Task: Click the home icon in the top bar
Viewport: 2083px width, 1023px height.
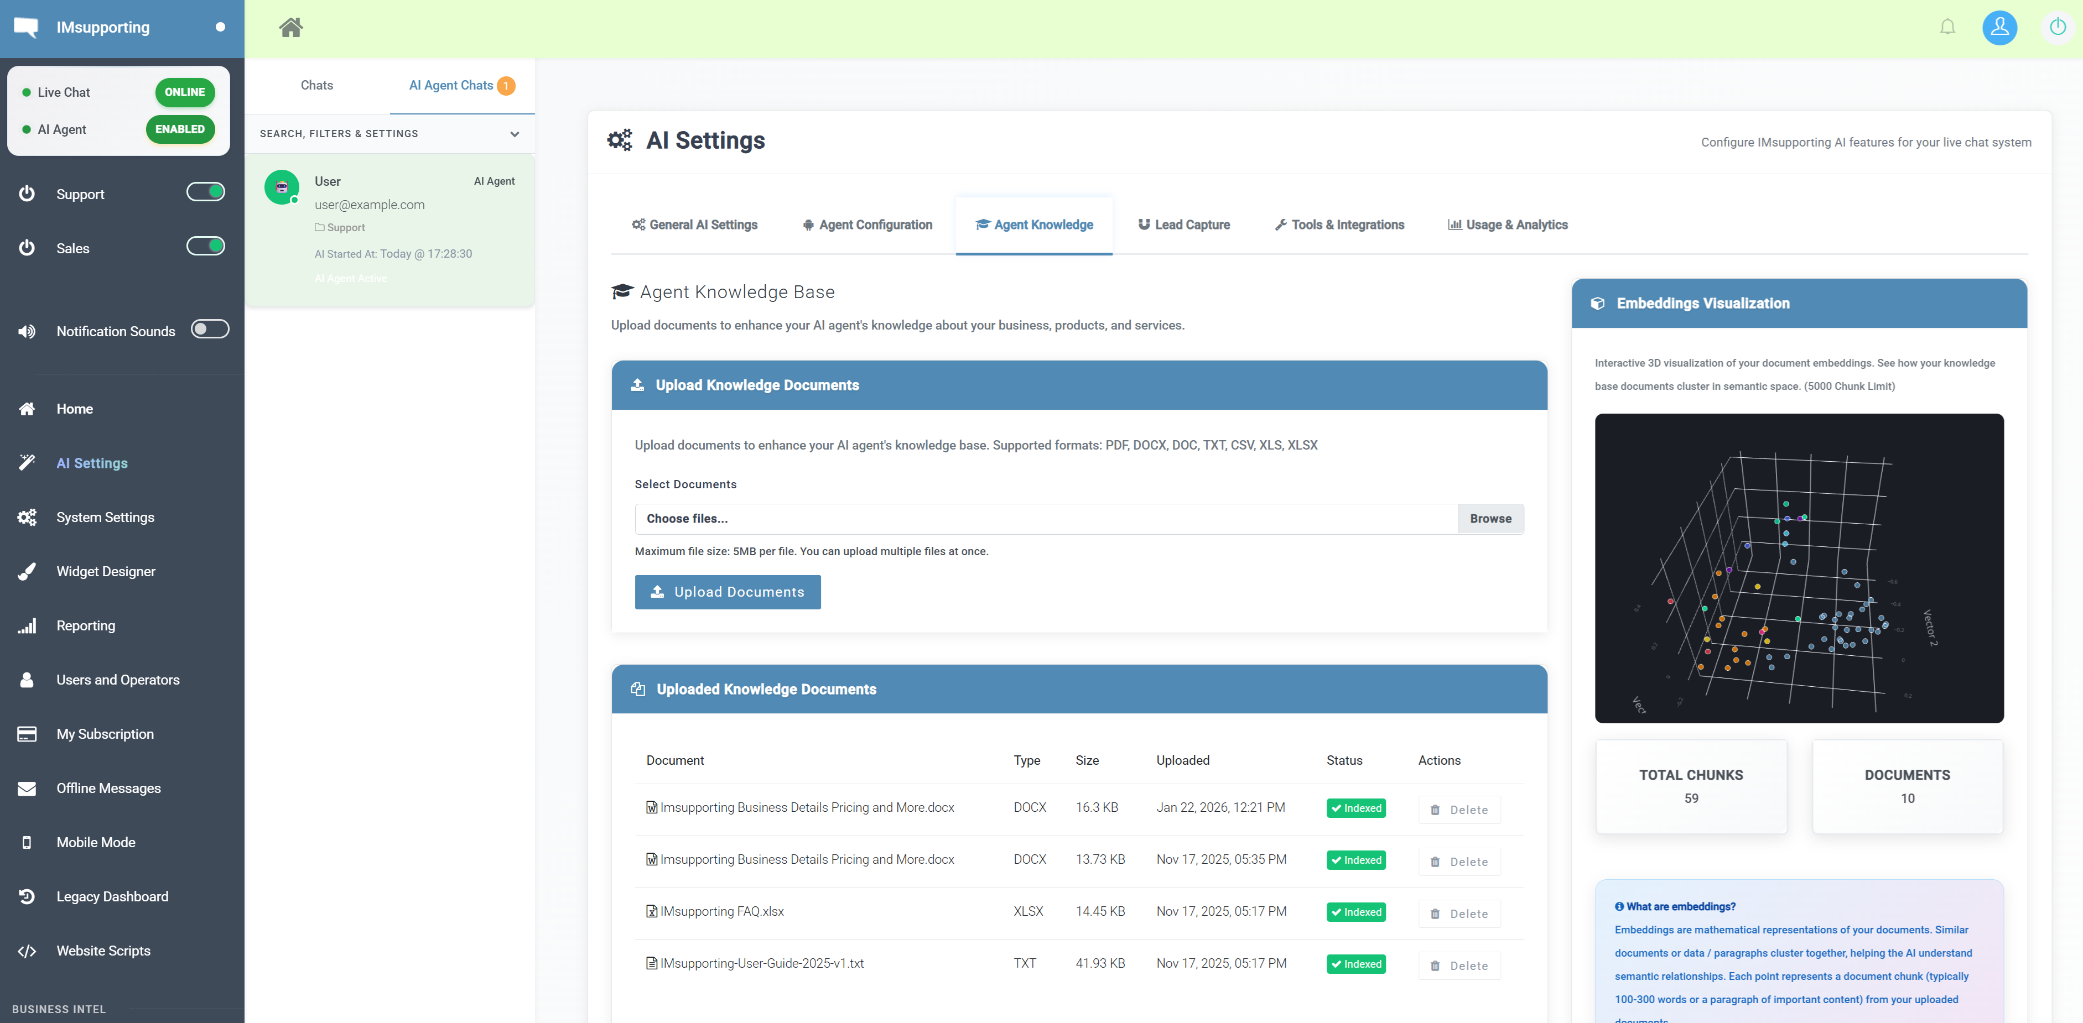Action: pyautogui.click(x=291, y=28)
